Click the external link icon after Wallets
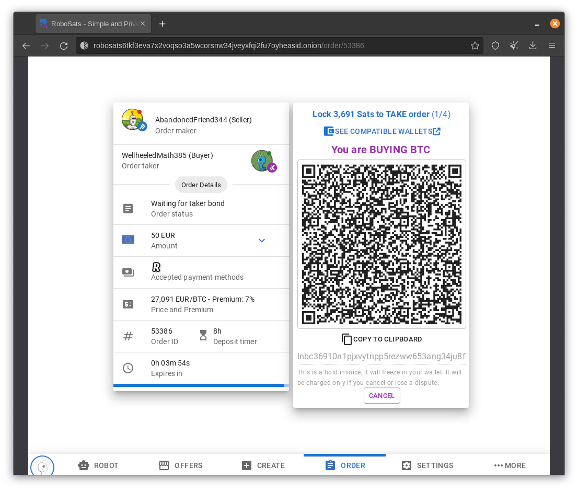Image resolution: width=578 pixels, height=490 pixels. point(436,131)
